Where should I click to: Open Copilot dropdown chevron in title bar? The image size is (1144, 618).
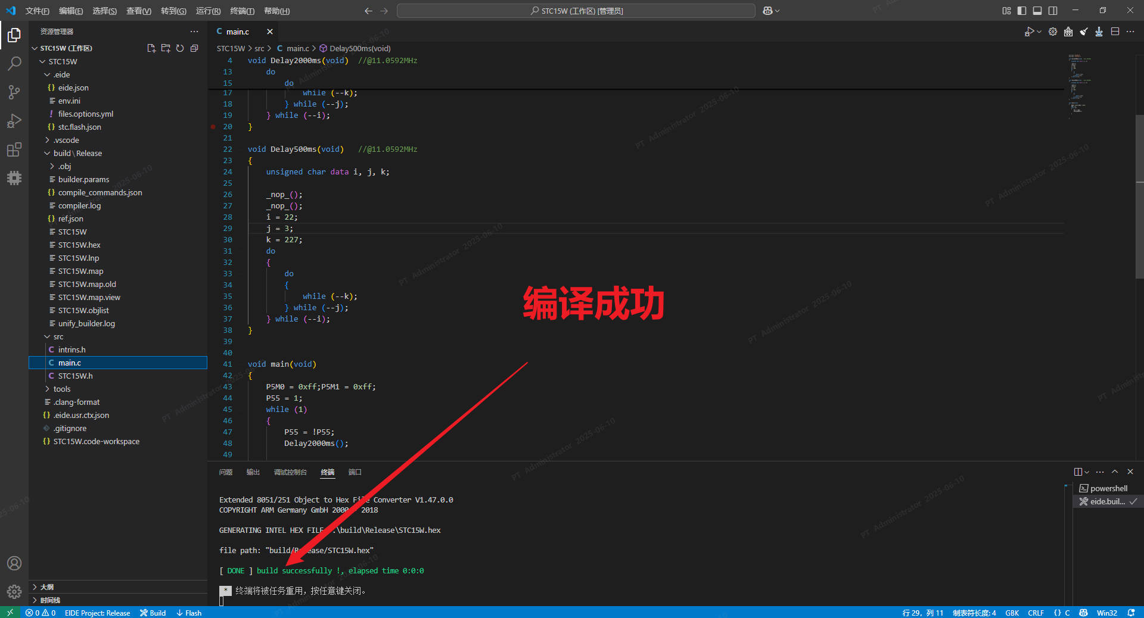777,11
